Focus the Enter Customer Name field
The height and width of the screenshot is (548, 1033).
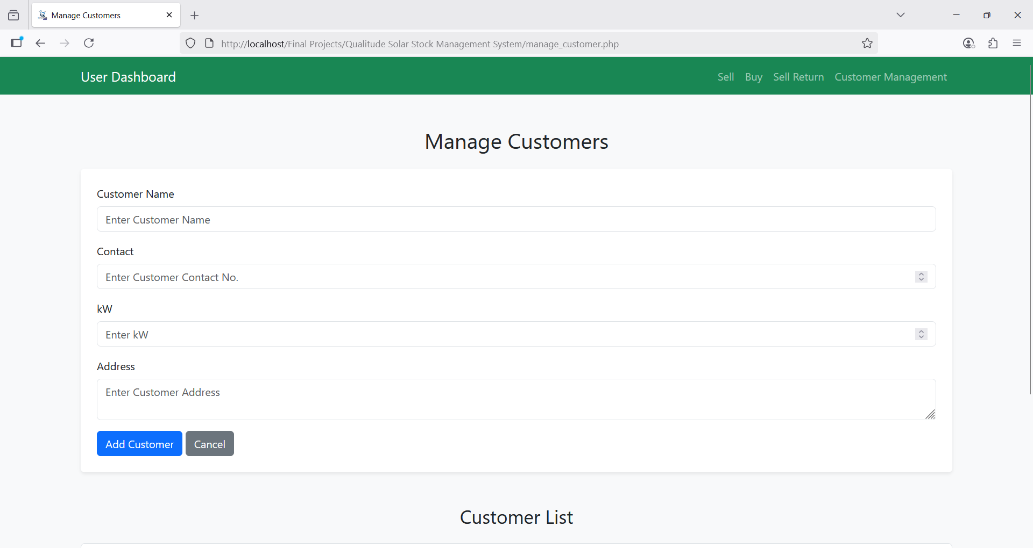[x=516, y=219]
